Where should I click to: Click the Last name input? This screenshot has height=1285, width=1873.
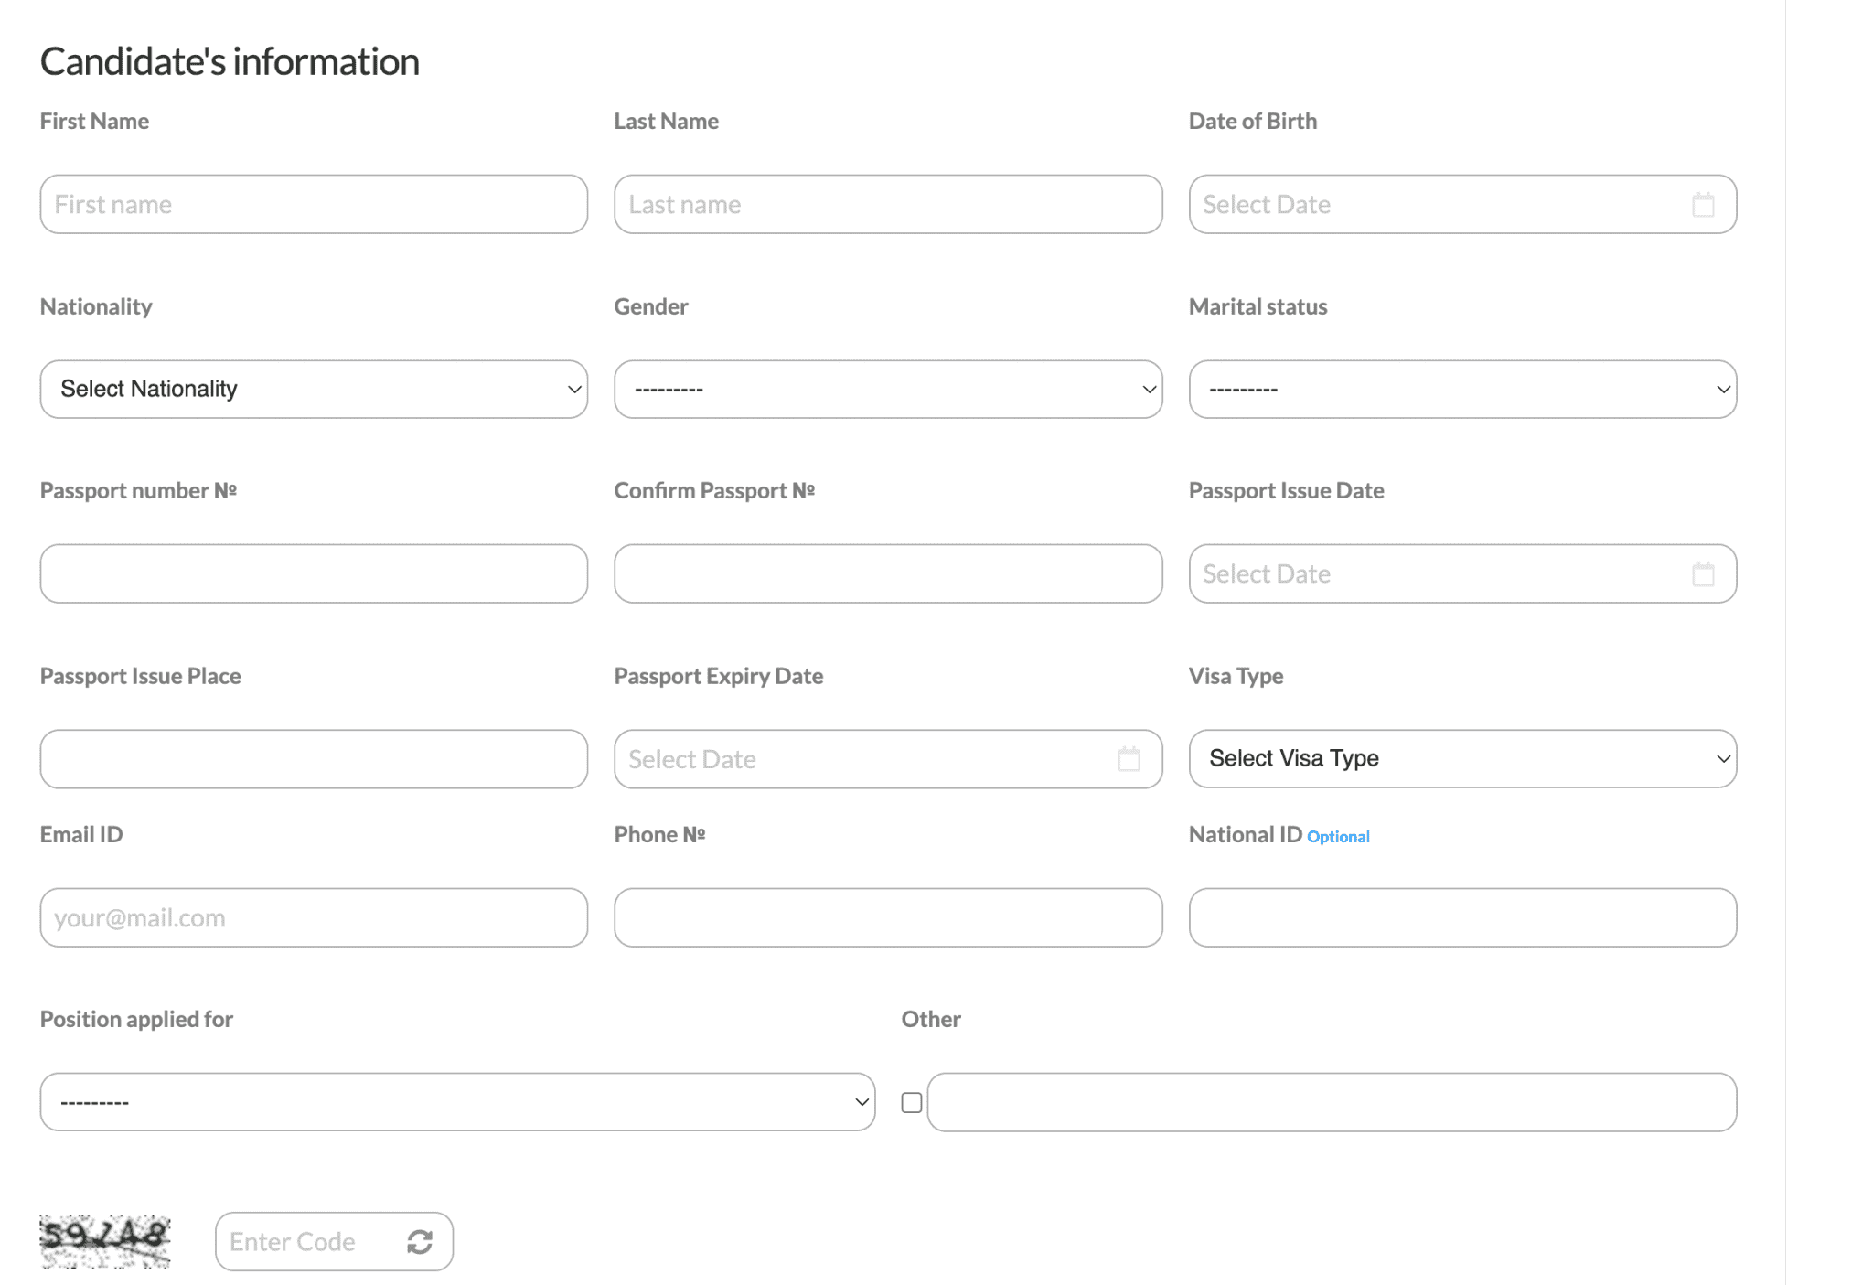887,205
